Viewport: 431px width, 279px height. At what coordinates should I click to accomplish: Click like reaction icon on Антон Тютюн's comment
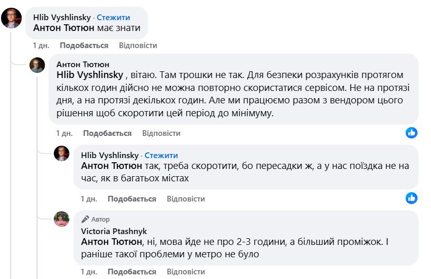(x=411, y=133)
